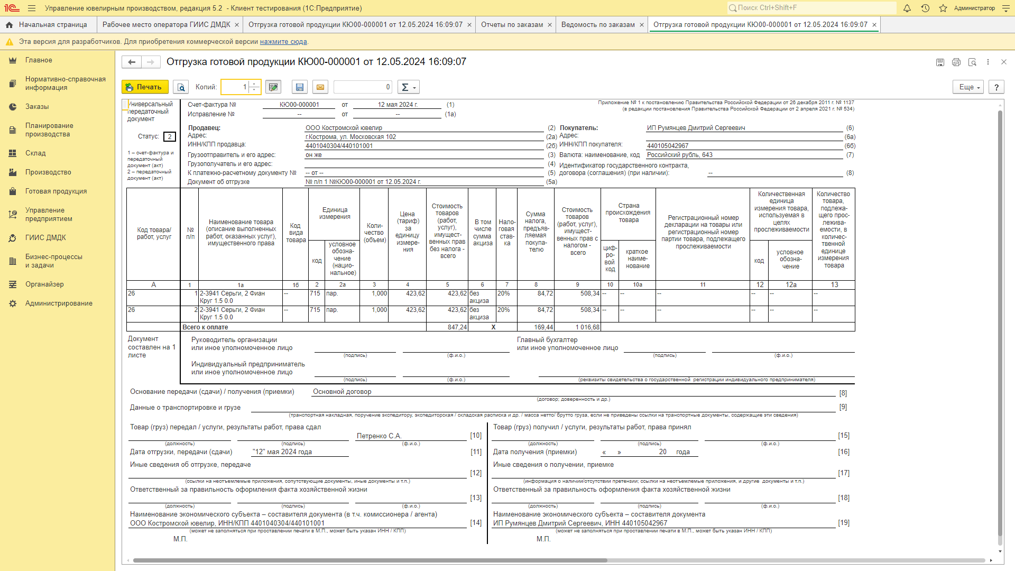Click the Администрирование gear icon

[13, 303]
